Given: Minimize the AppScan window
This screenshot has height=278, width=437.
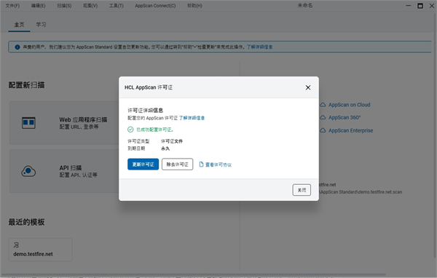Looking at the screenshot, I should point(409,6).
